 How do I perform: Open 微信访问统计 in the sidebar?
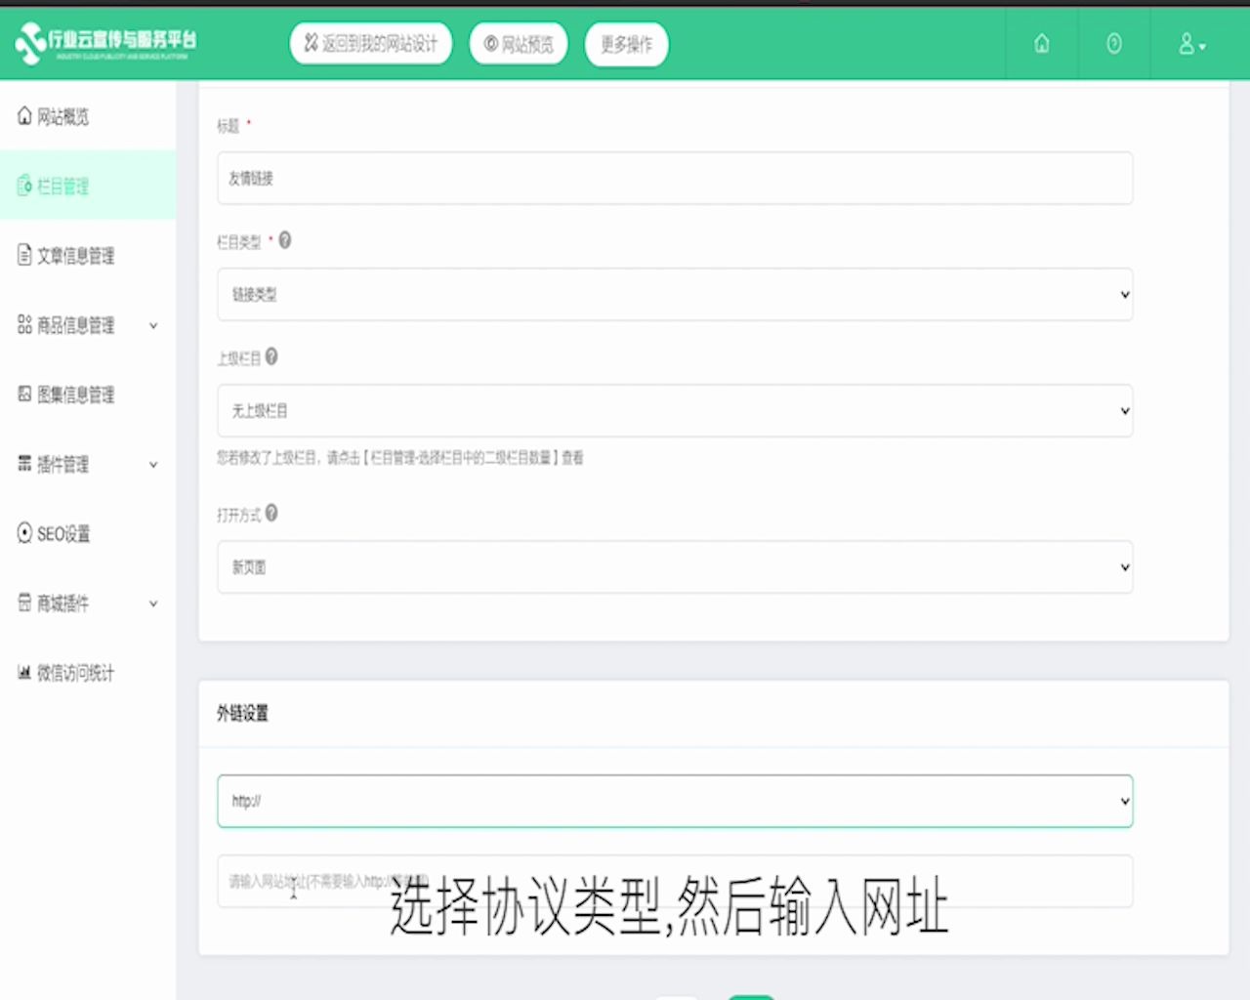pyautogui.click(x=88, y=672)
